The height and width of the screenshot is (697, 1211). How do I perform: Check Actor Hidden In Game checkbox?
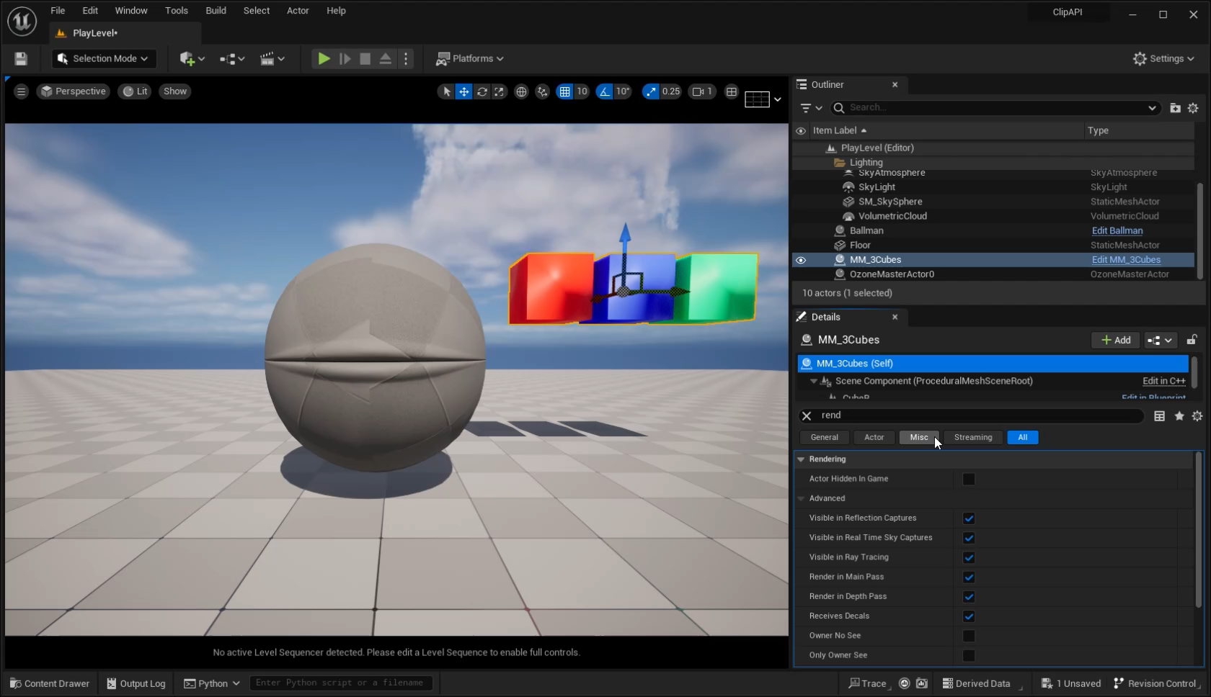969,480
